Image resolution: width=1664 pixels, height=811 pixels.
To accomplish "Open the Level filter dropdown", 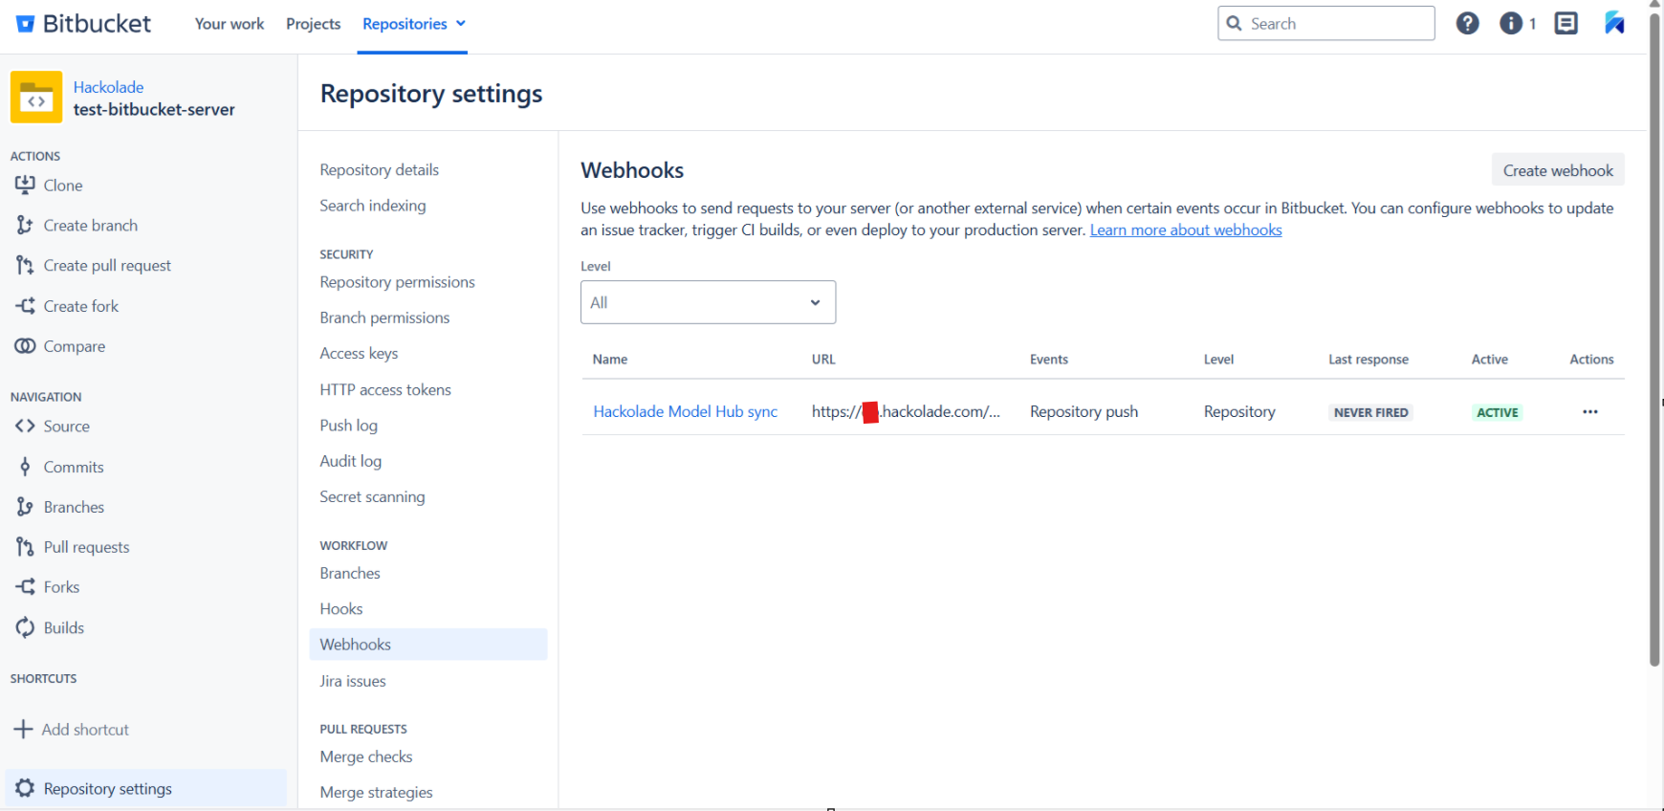I will pyautogui.click(x=708, y=302).
